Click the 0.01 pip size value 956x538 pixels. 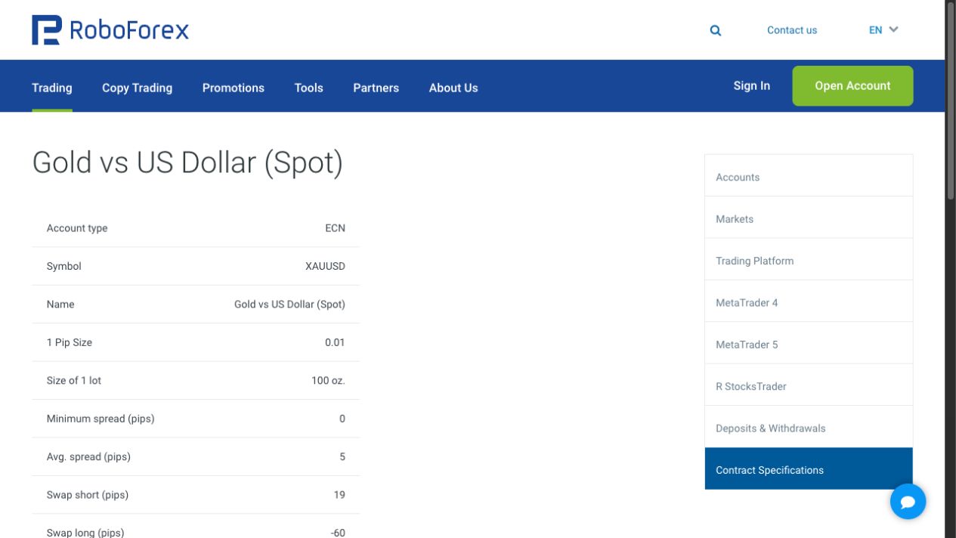335,342
